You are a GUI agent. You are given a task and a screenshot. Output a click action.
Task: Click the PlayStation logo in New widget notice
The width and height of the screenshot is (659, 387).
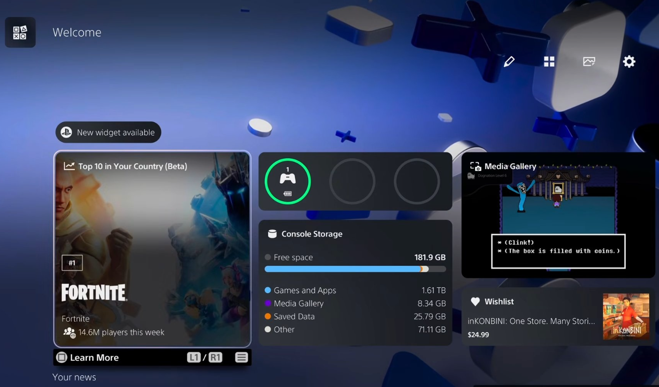(x=66, y=132)
